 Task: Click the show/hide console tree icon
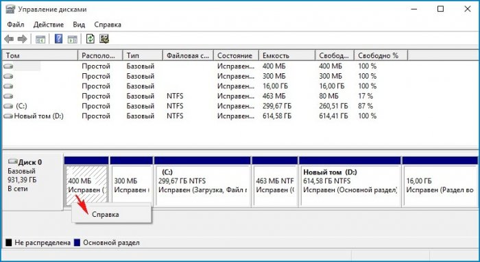click(x=40, y=39)
